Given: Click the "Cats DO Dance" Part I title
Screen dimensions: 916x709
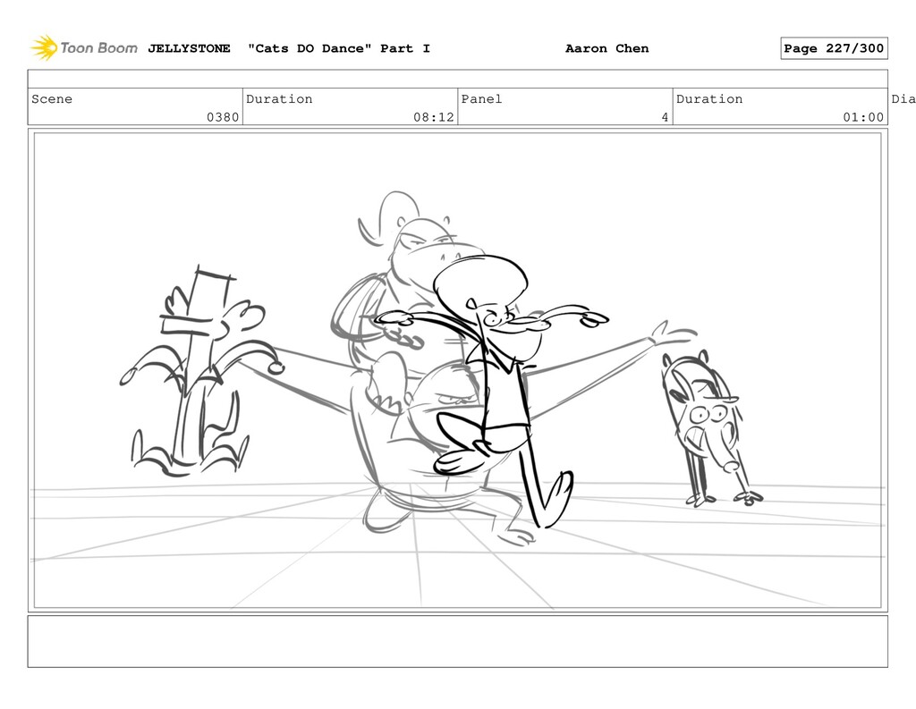Looking at the screenshot, I should 339,48.
